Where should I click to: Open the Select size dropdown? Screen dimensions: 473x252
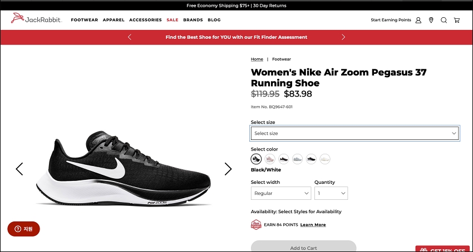(x=355, y=133)
